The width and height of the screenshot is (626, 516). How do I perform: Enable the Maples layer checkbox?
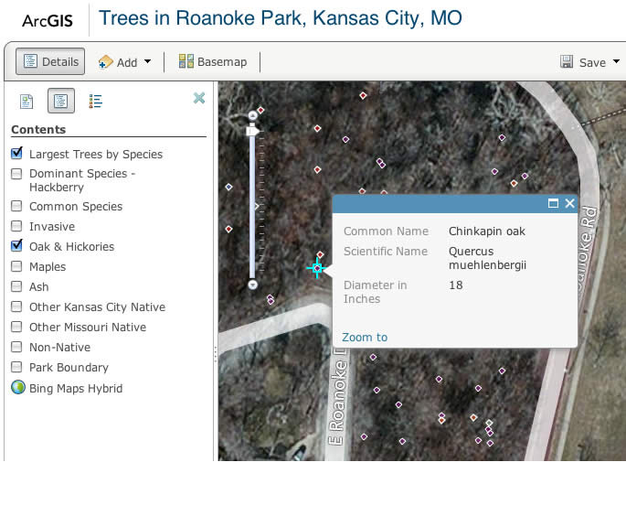17,266
